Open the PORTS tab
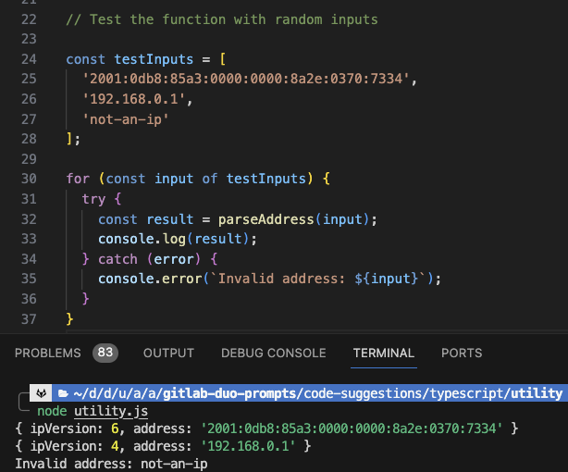The width and height of the screenshot is (568, 472). 462,353
